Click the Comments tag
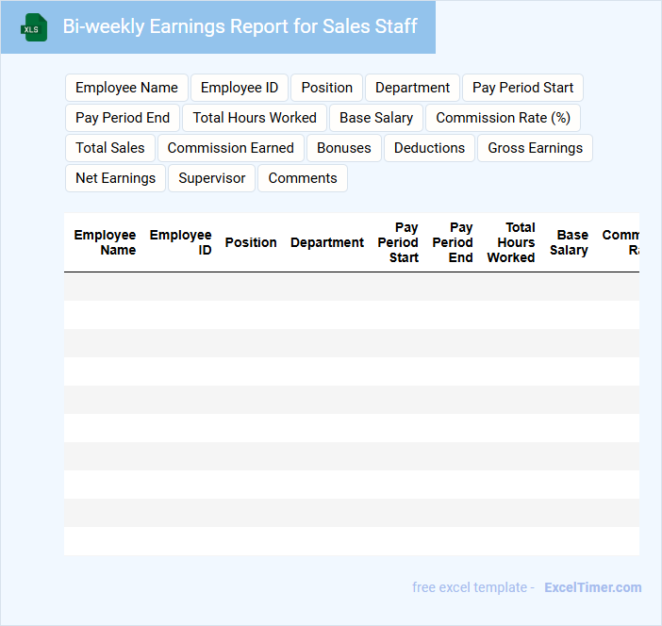Viewport: 662px width, 626px height. click(303, 178)
